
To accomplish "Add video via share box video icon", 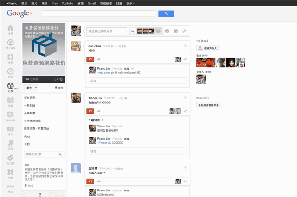I will pos(167,31).
